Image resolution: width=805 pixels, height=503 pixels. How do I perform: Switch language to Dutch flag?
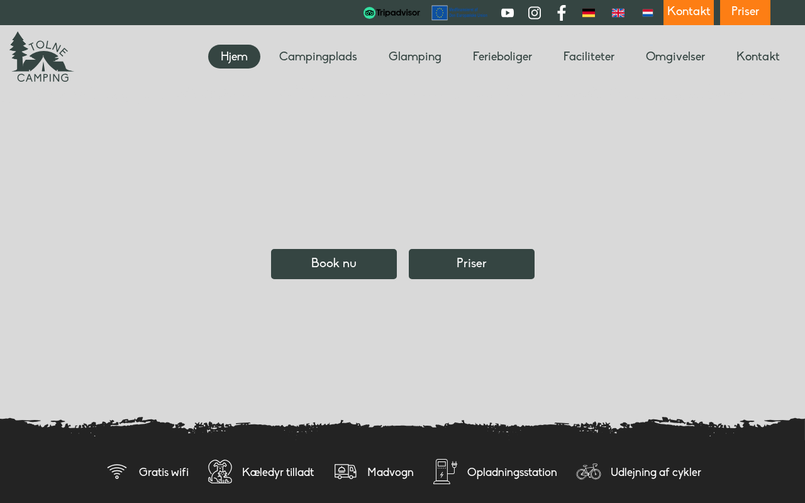pos(648,13)
